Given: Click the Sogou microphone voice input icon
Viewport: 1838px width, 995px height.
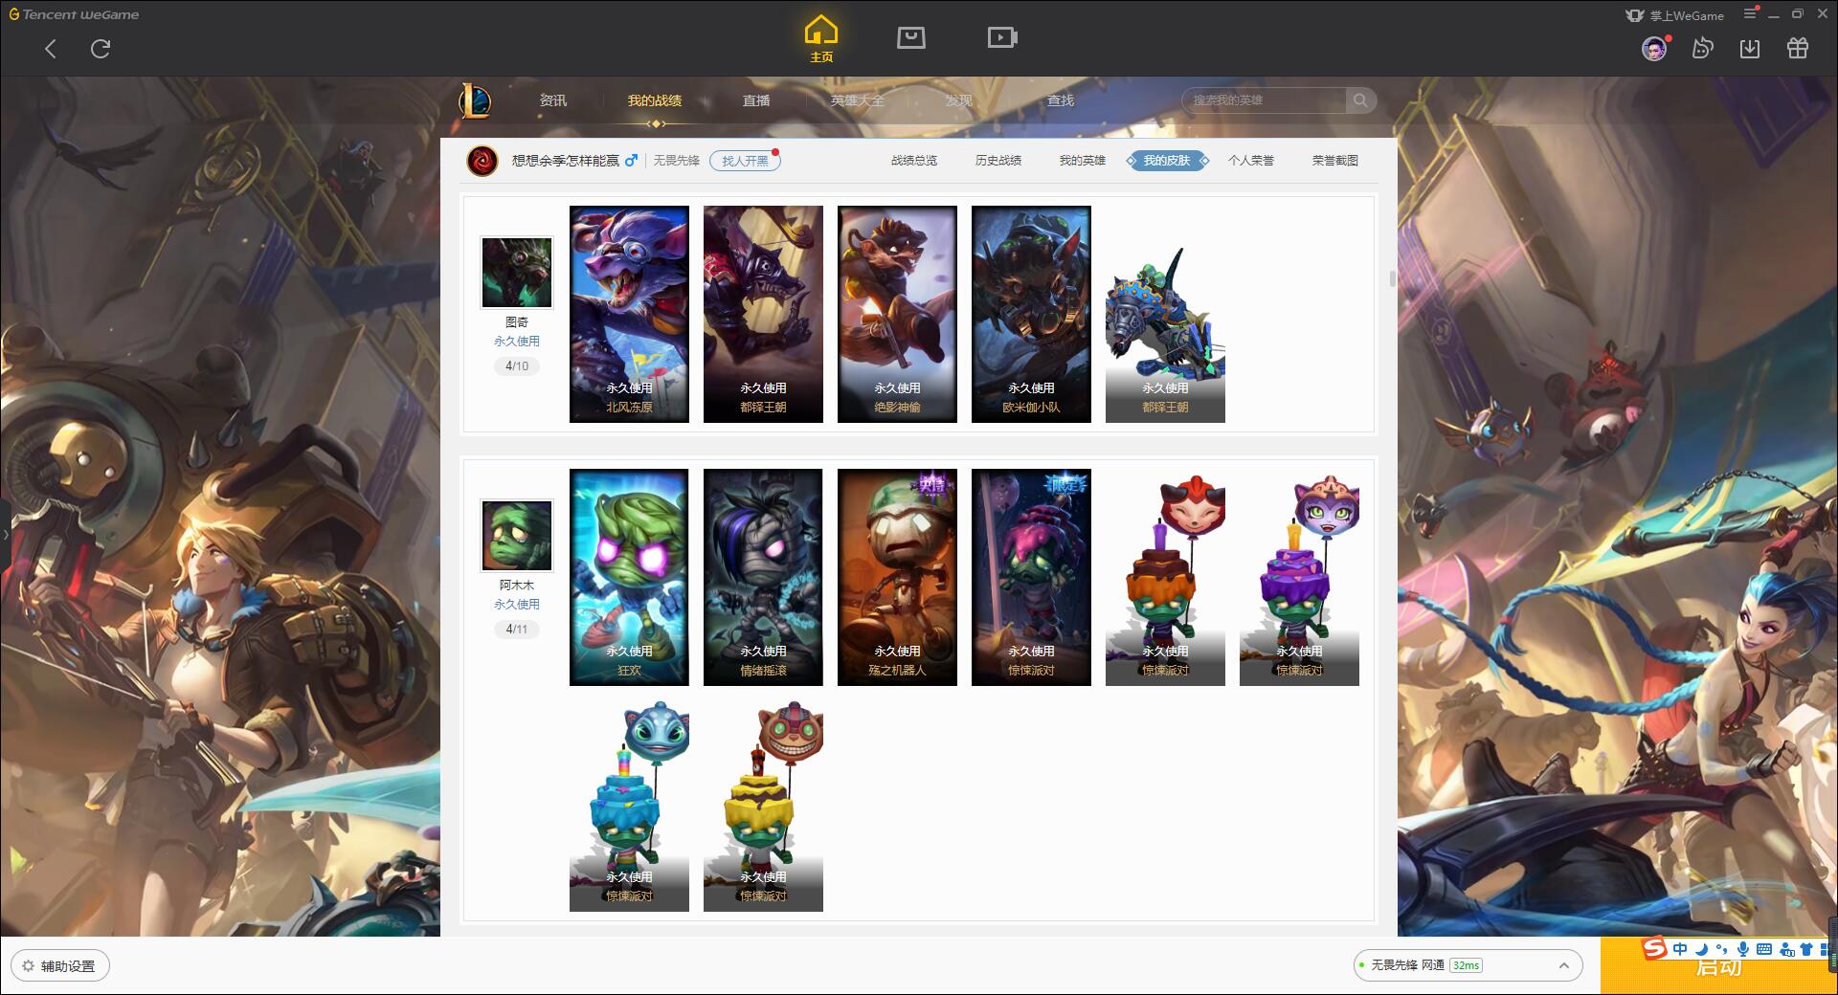Looking at the screenshot, I should point(1743,949).
